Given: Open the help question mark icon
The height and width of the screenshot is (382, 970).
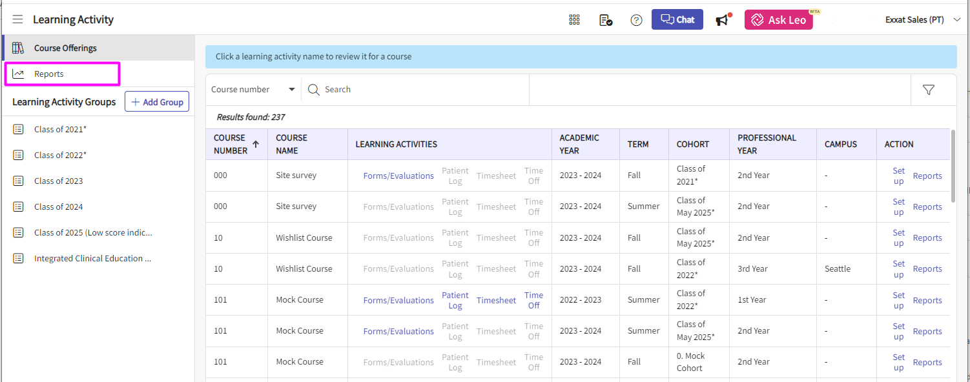Looking at the screenshot, I should point(636,20).
